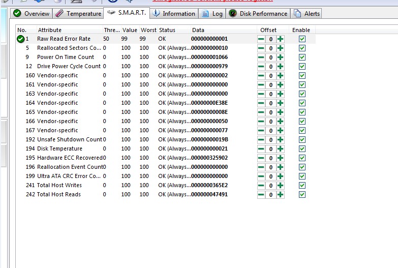Sort by the No. column header

tap(26, 30)
